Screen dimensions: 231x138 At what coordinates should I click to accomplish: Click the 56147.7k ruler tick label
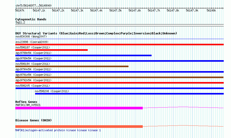coord(154,10)
